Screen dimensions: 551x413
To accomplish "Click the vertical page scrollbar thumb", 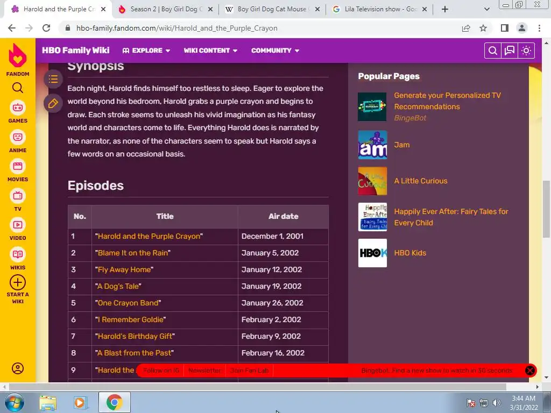I will click(546, 209).
